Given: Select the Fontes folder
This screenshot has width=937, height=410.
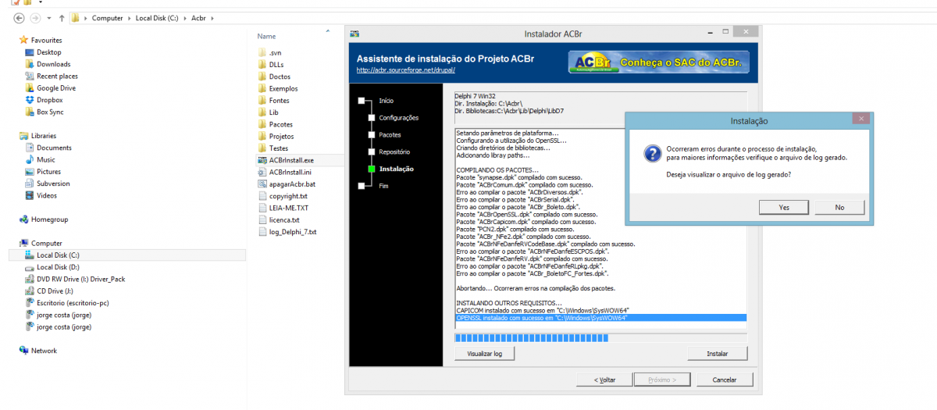Looking at the screenshot, I should tap(279, 100).
